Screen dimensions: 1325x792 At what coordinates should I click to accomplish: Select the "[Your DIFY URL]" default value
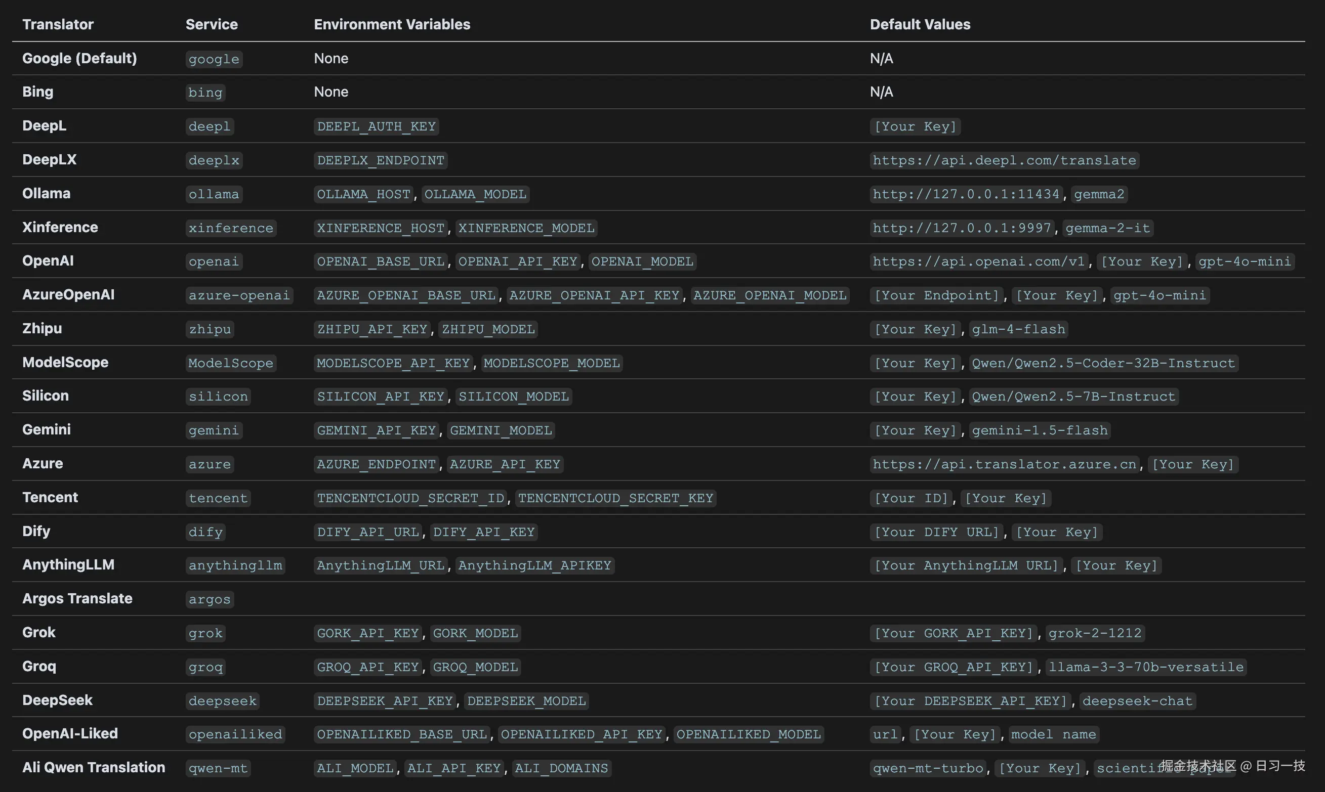[x=936, y=533]
